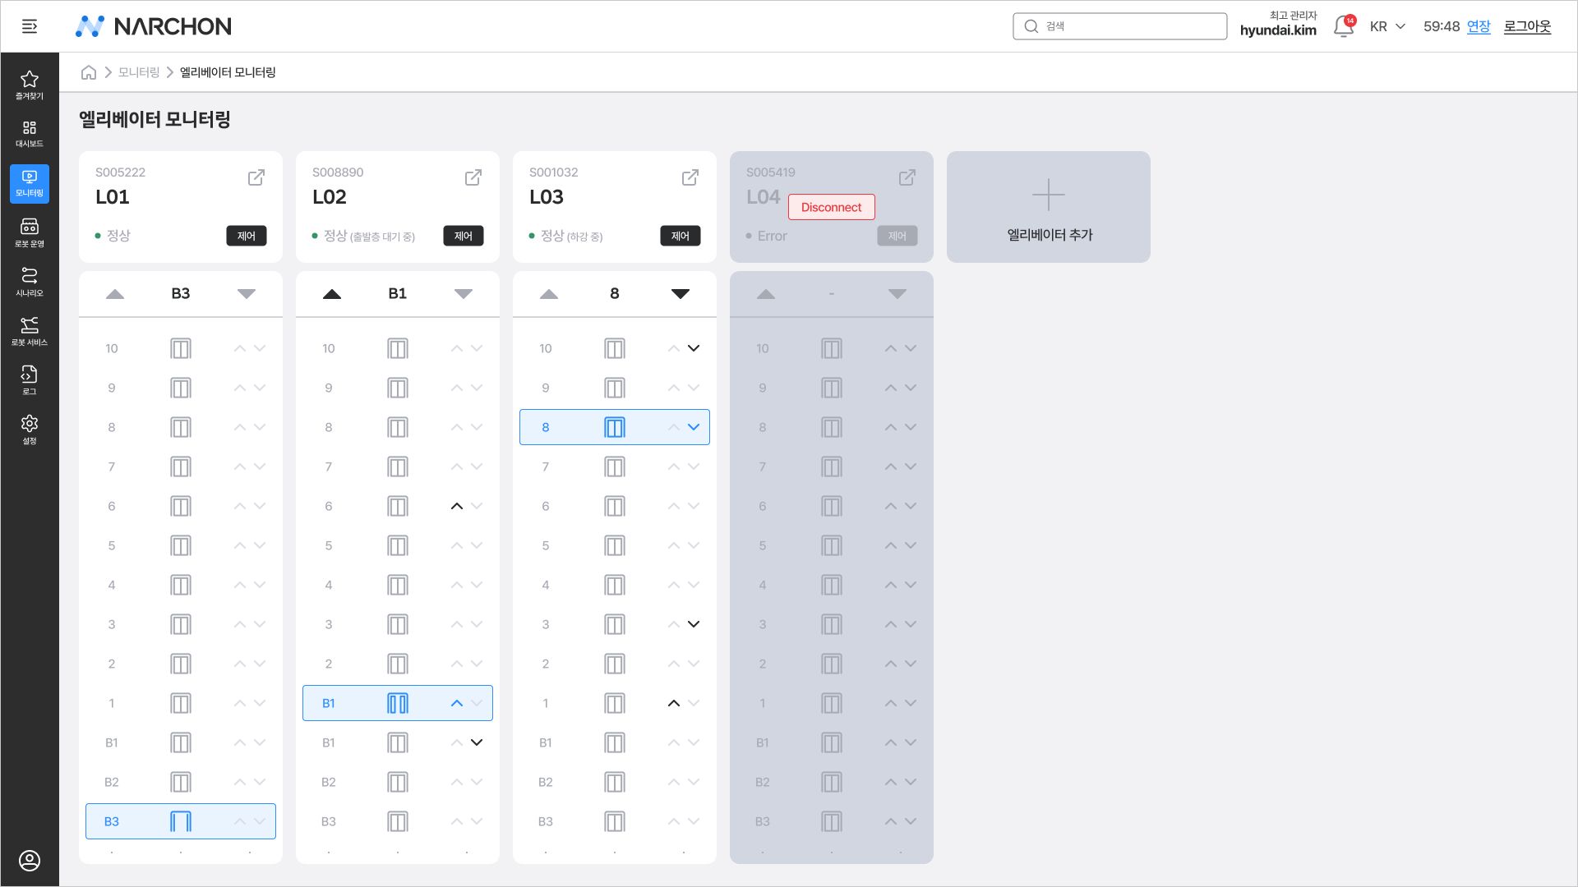Screen dimensions: 1578x887
Task: Click the breadcrumb Monitoring link
Action: (x=138, y=72)
